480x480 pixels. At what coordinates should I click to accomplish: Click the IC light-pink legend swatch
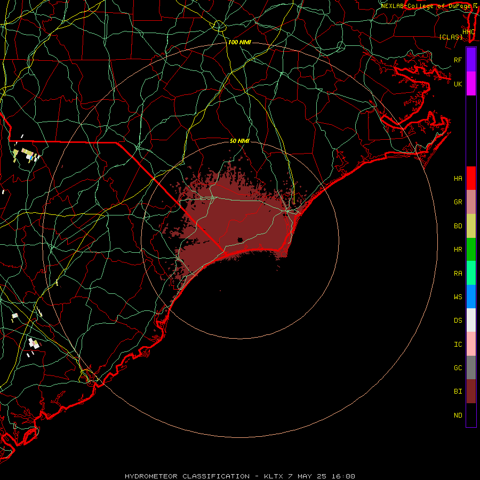471,344
